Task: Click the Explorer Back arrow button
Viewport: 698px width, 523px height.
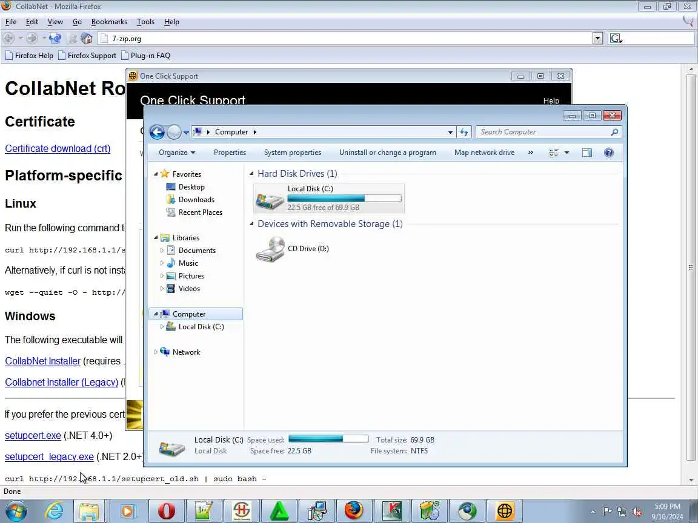Action: tap(157, 132)
